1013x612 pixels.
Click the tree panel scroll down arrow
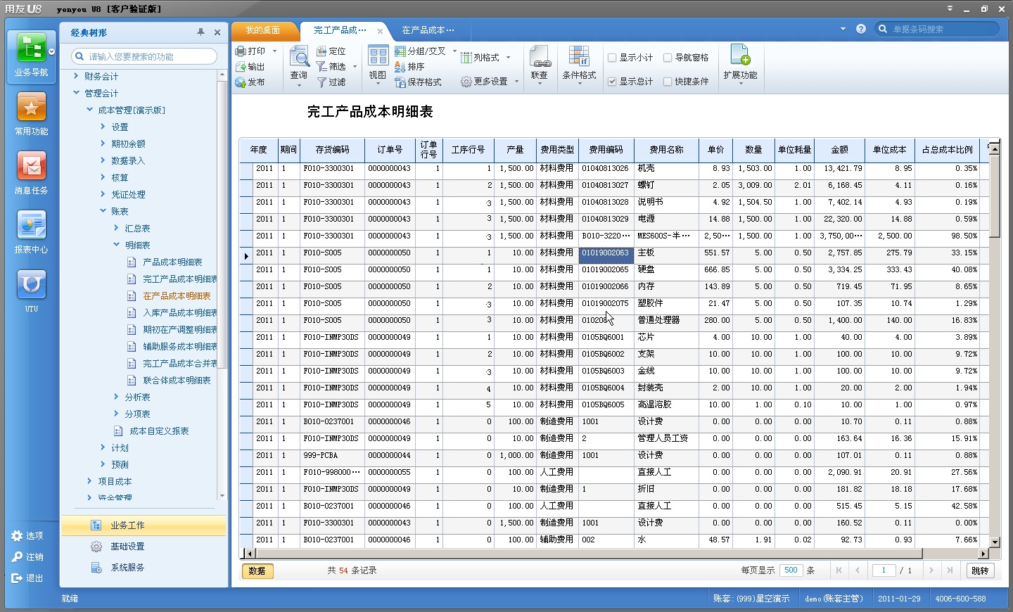pyautogui.click(x=222, y=496)
